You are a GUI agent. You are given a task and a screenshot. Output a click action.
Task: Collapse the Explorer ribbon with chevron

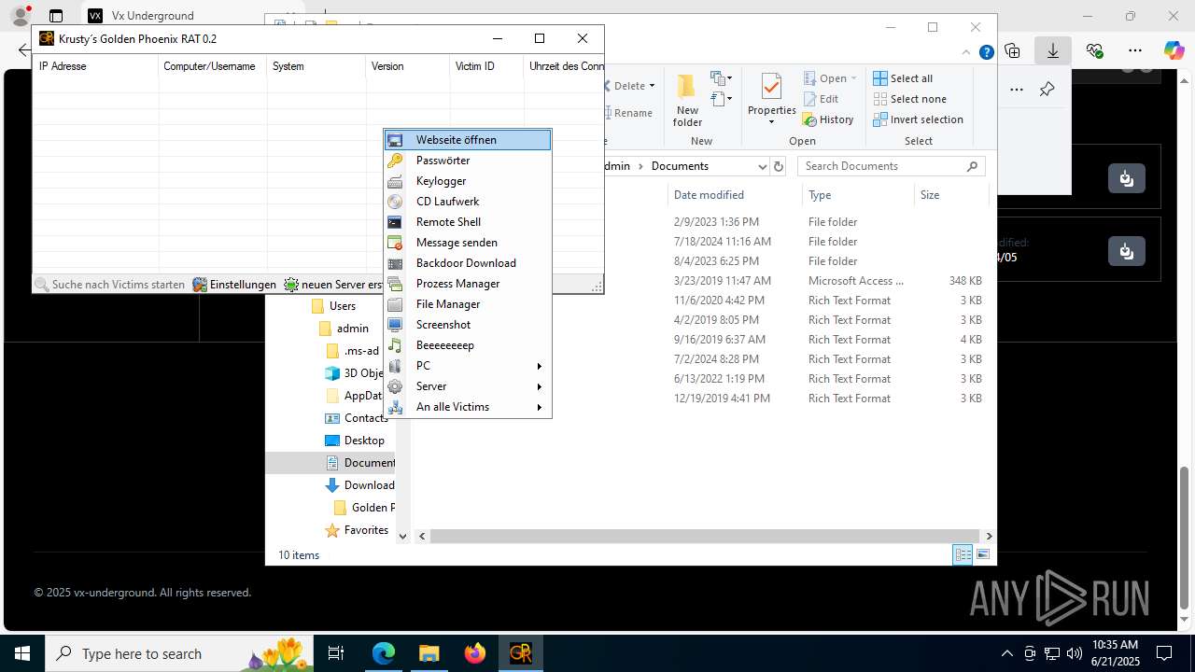967,52
